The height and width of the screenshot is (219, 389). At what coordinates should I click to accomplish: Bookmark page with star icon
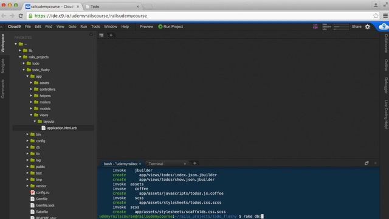(x=376, y=16)
